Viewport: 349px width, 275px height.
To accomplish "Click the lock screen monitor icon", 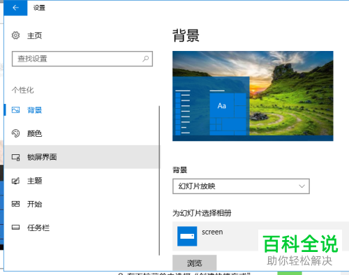I will point(15,157).
